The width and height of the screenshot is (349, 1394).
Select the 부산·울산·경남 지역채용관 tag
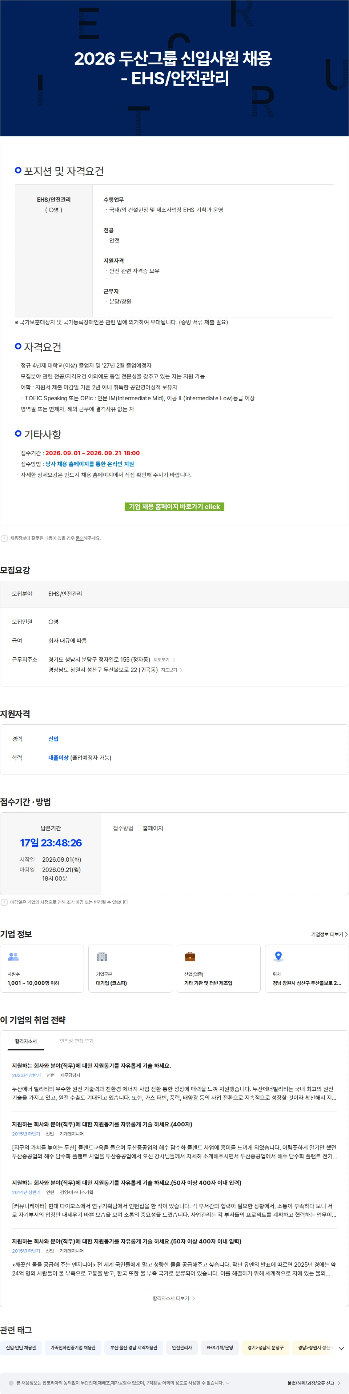click(x=134, y=1347)
